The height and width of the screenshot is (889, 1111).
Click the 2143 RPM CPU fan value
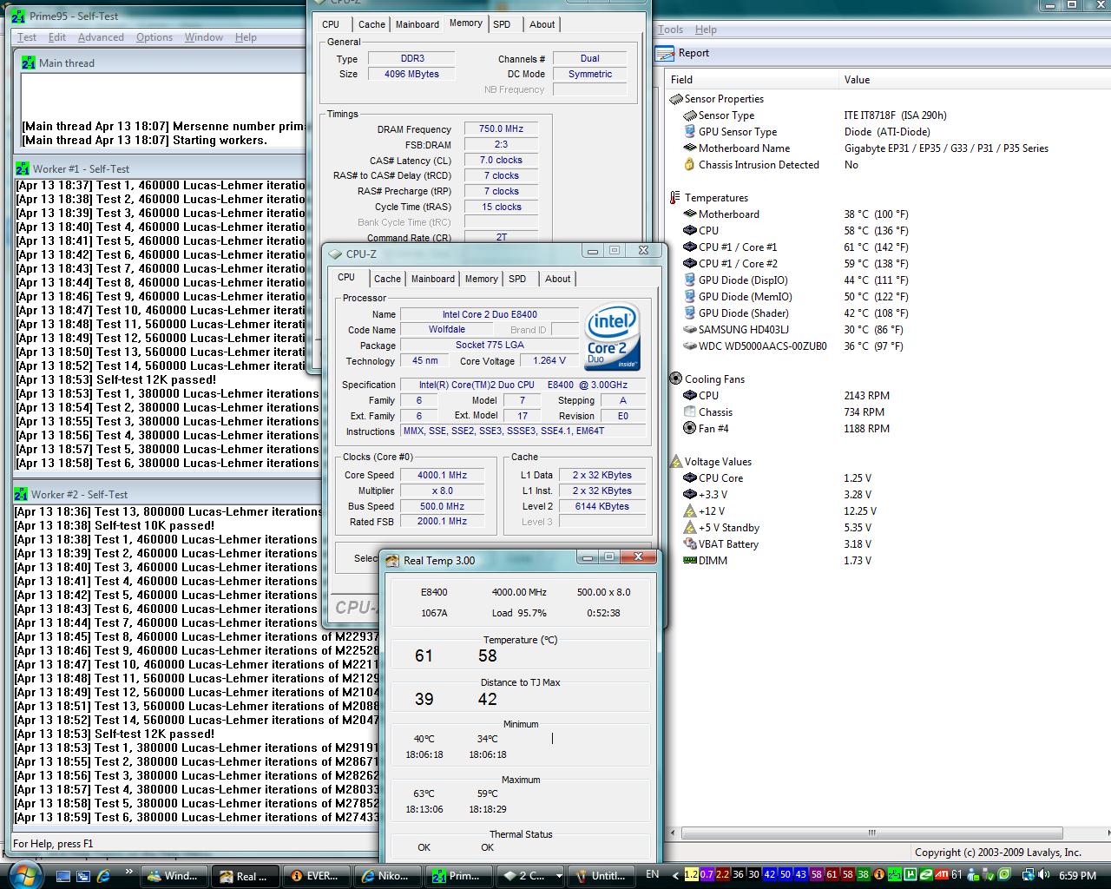click(x=866, y=396)
